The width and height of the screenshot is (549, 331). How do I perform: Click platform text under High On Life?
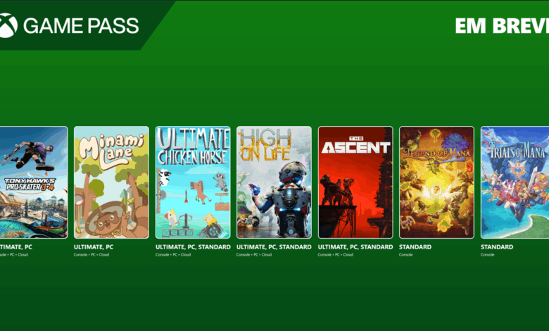[x=254, y=255]
